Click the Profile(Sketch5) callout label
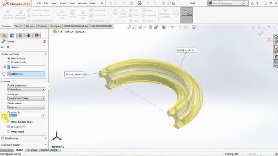This screenshot has width=278, height=156. pos(74,75)
